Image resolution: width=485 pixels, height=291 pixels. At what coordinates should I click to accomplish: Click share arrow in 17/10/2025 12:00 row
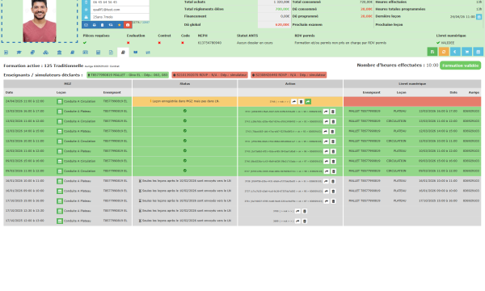(x=297, y=221)
